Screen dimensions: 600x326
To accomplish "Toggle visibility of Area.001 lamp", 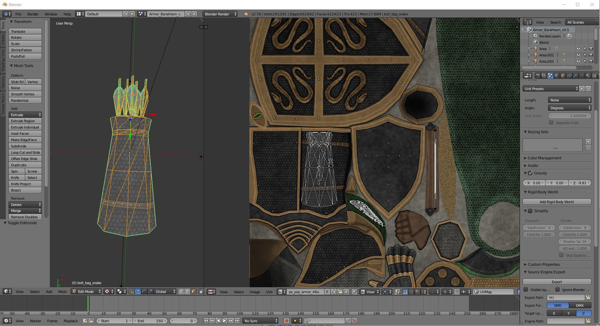I will coord(578,55).
